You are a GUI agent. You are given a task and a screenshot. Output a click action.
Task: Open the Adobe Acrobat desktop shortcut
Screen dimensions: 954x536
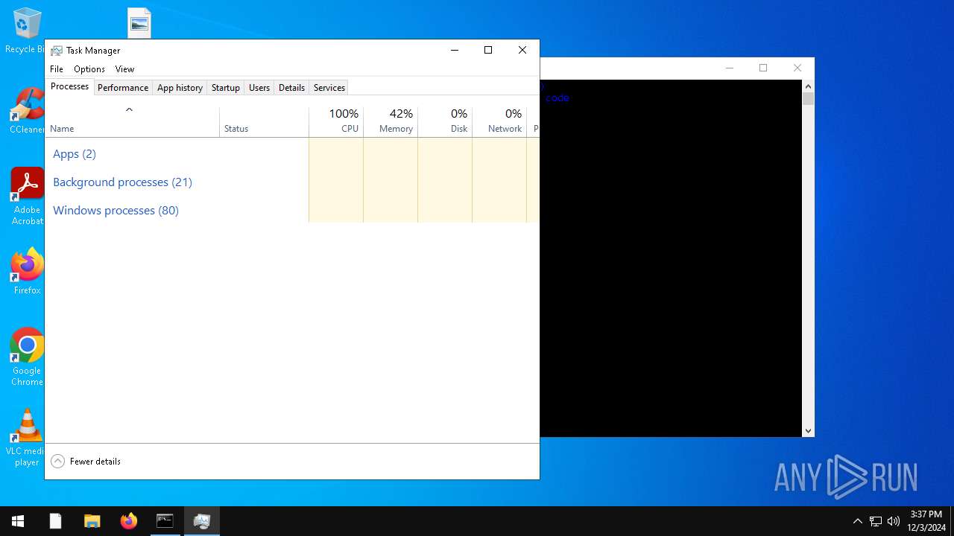pyautogui.click(x=27, y=196)
